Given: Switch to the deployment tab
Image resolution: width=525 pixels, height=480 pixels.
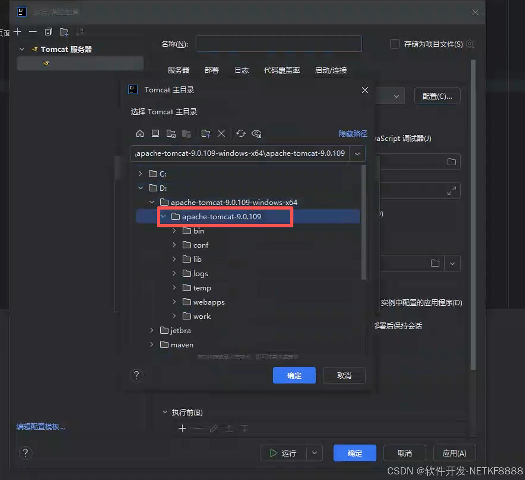Looking at the screenshot, I should [x=211, y=70].
